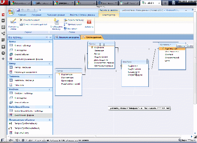The height and width of the screenshot is (143, 197).
Task: Select Switchboard Items : таблица item
Action: [30, 111]
